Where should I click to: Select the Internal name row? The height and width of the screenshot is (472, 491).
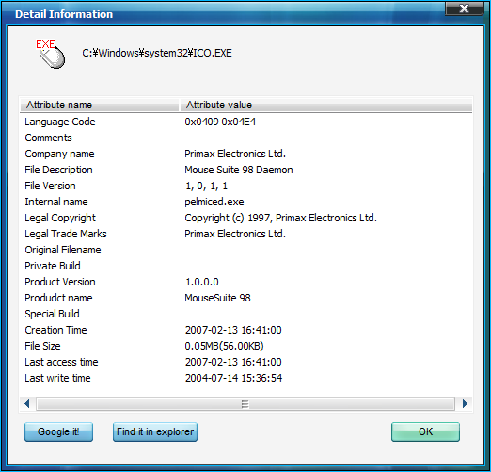click(245, 202)
